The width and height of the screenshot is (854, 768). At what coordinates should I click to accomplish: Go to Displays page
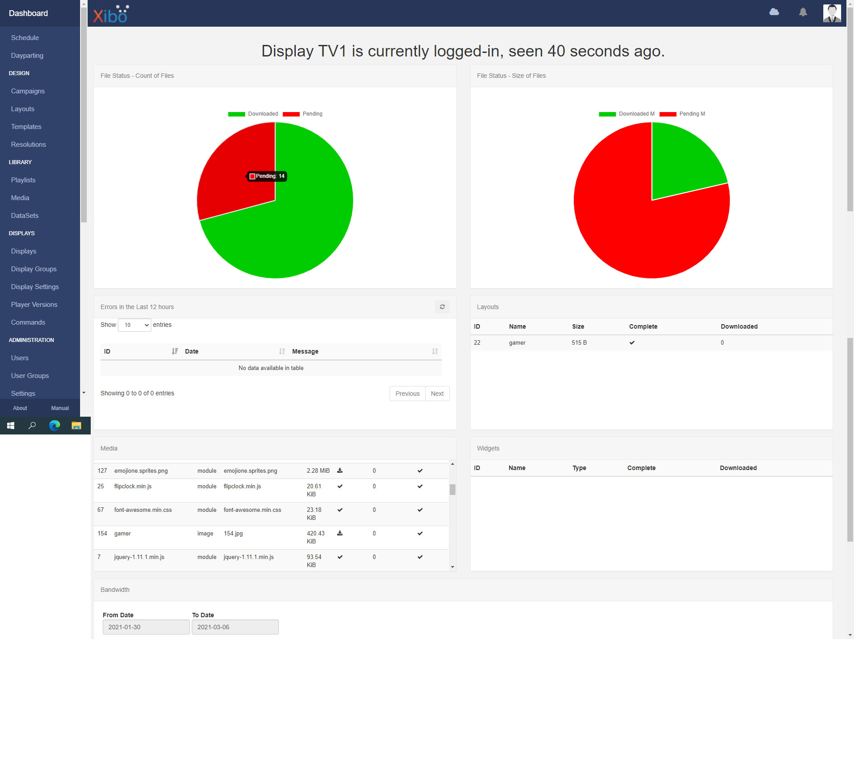pyautogui.click(x=24, y=251)
